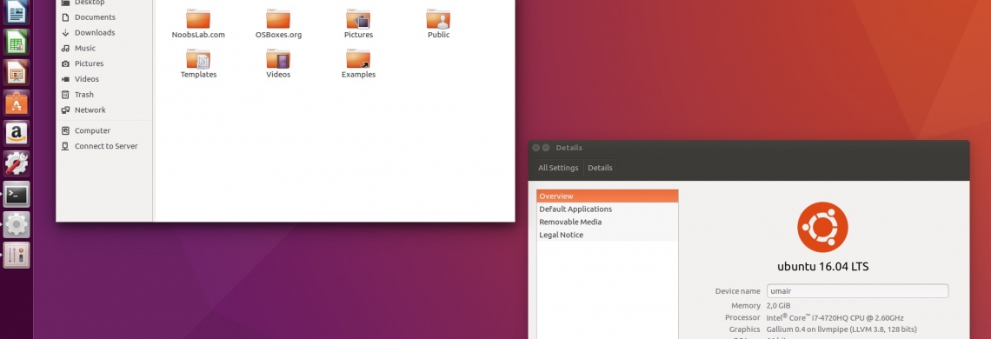The width and height of the screenshot is (991, 339).
Task: Launch LibreOffice Impress from the launcher
Action: [x=17, y=73]
